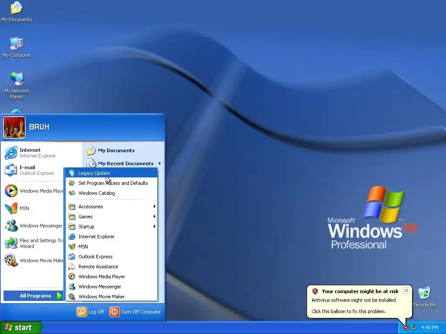Click the red security shield tray icon
The height and width of the screenshot is (334, 446).
pyautogui.click(x=405, y=328)
